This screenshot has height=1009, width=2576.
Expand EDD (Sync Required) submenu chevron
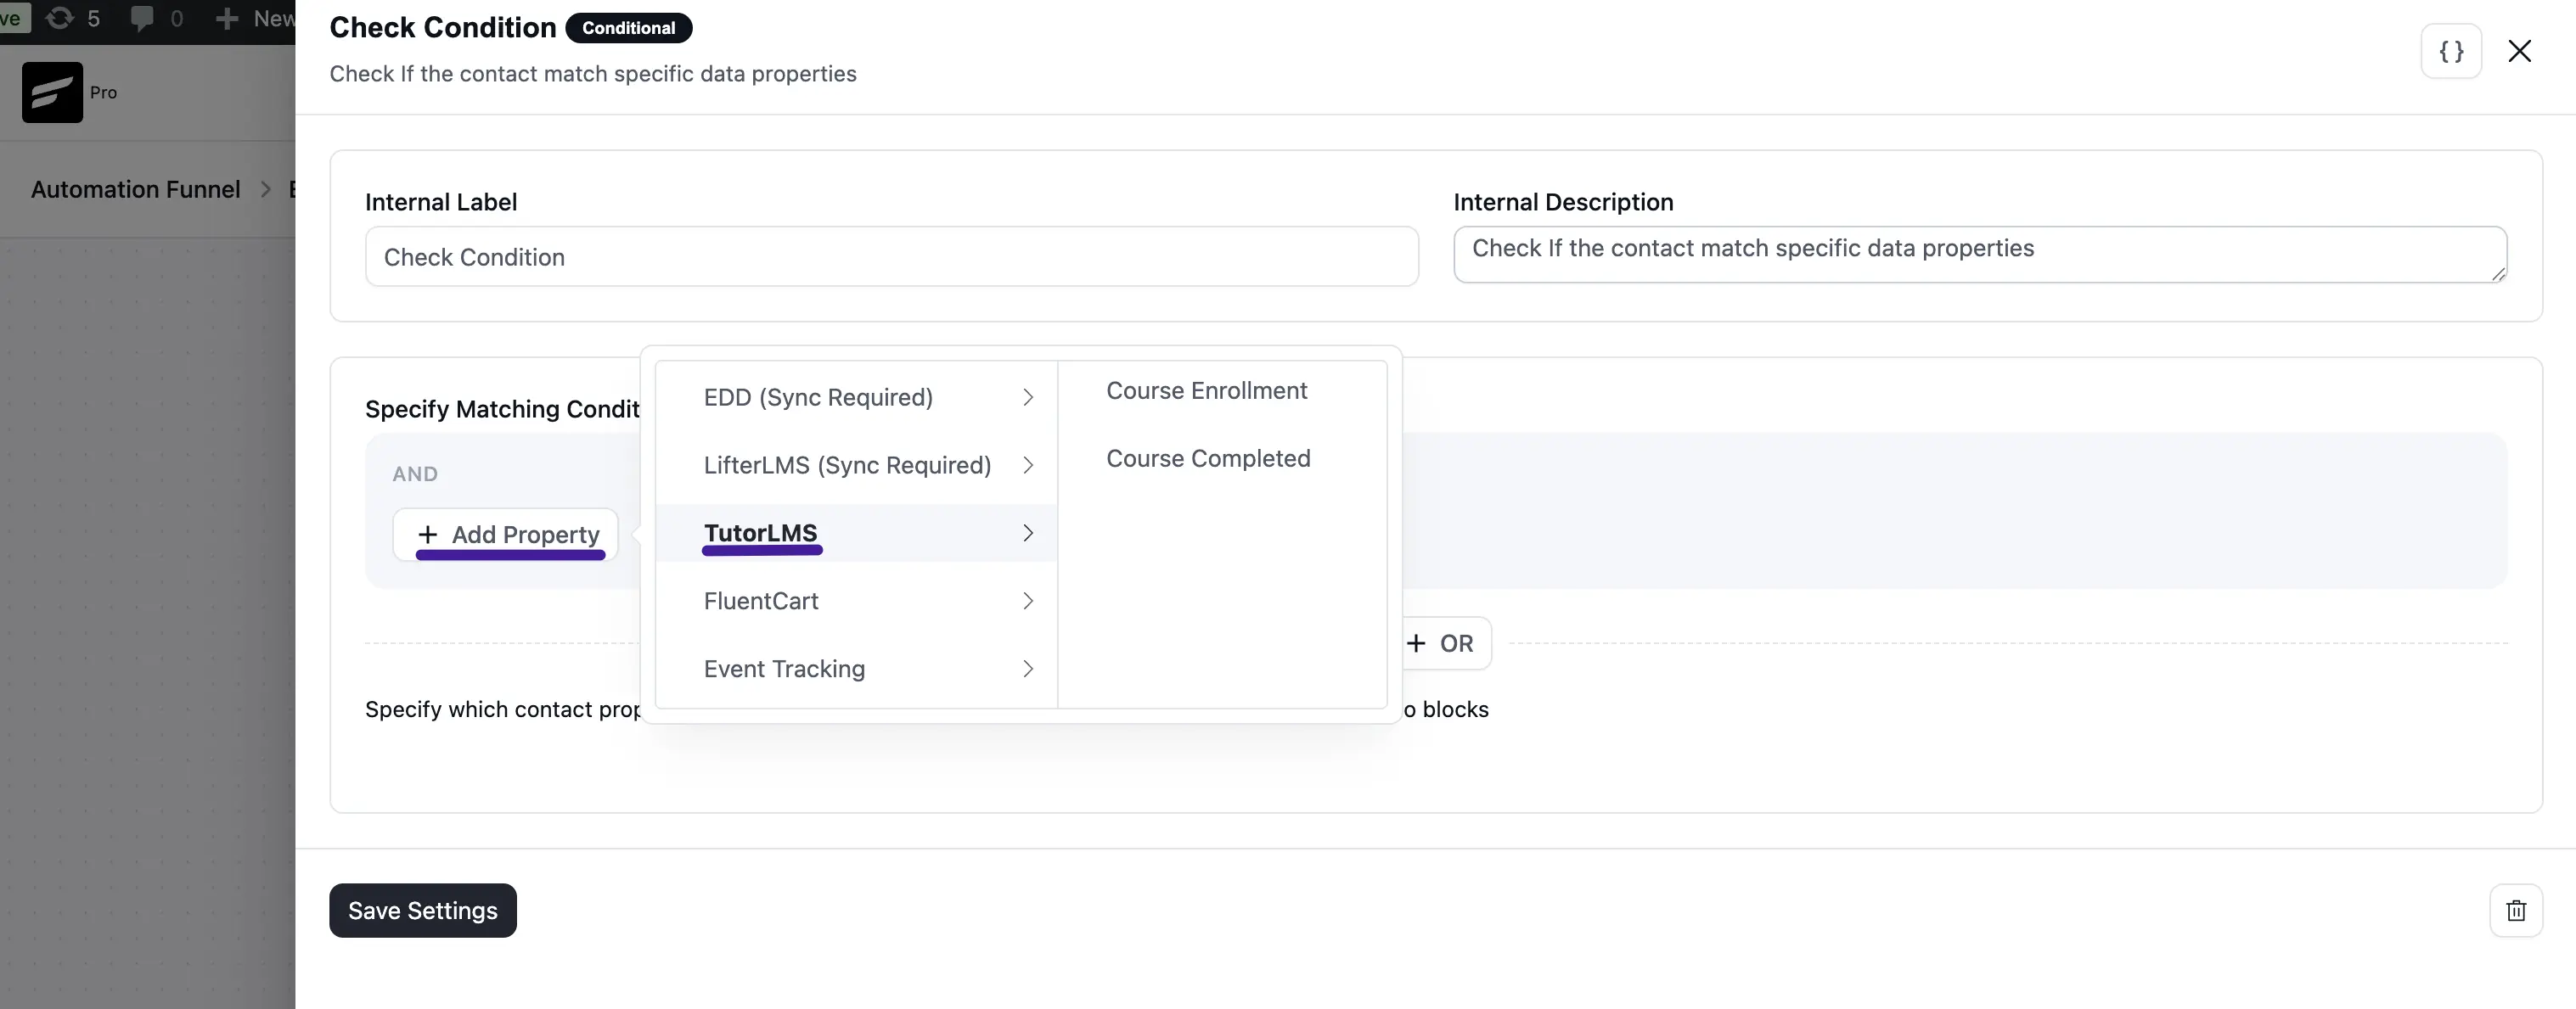1027,398
